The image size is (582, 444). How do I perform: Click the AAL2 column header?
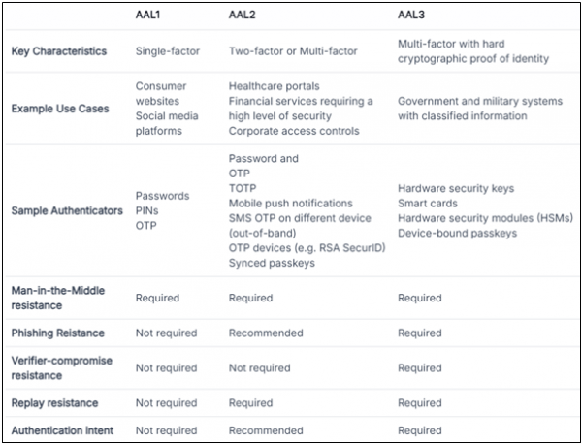(244, 17)
